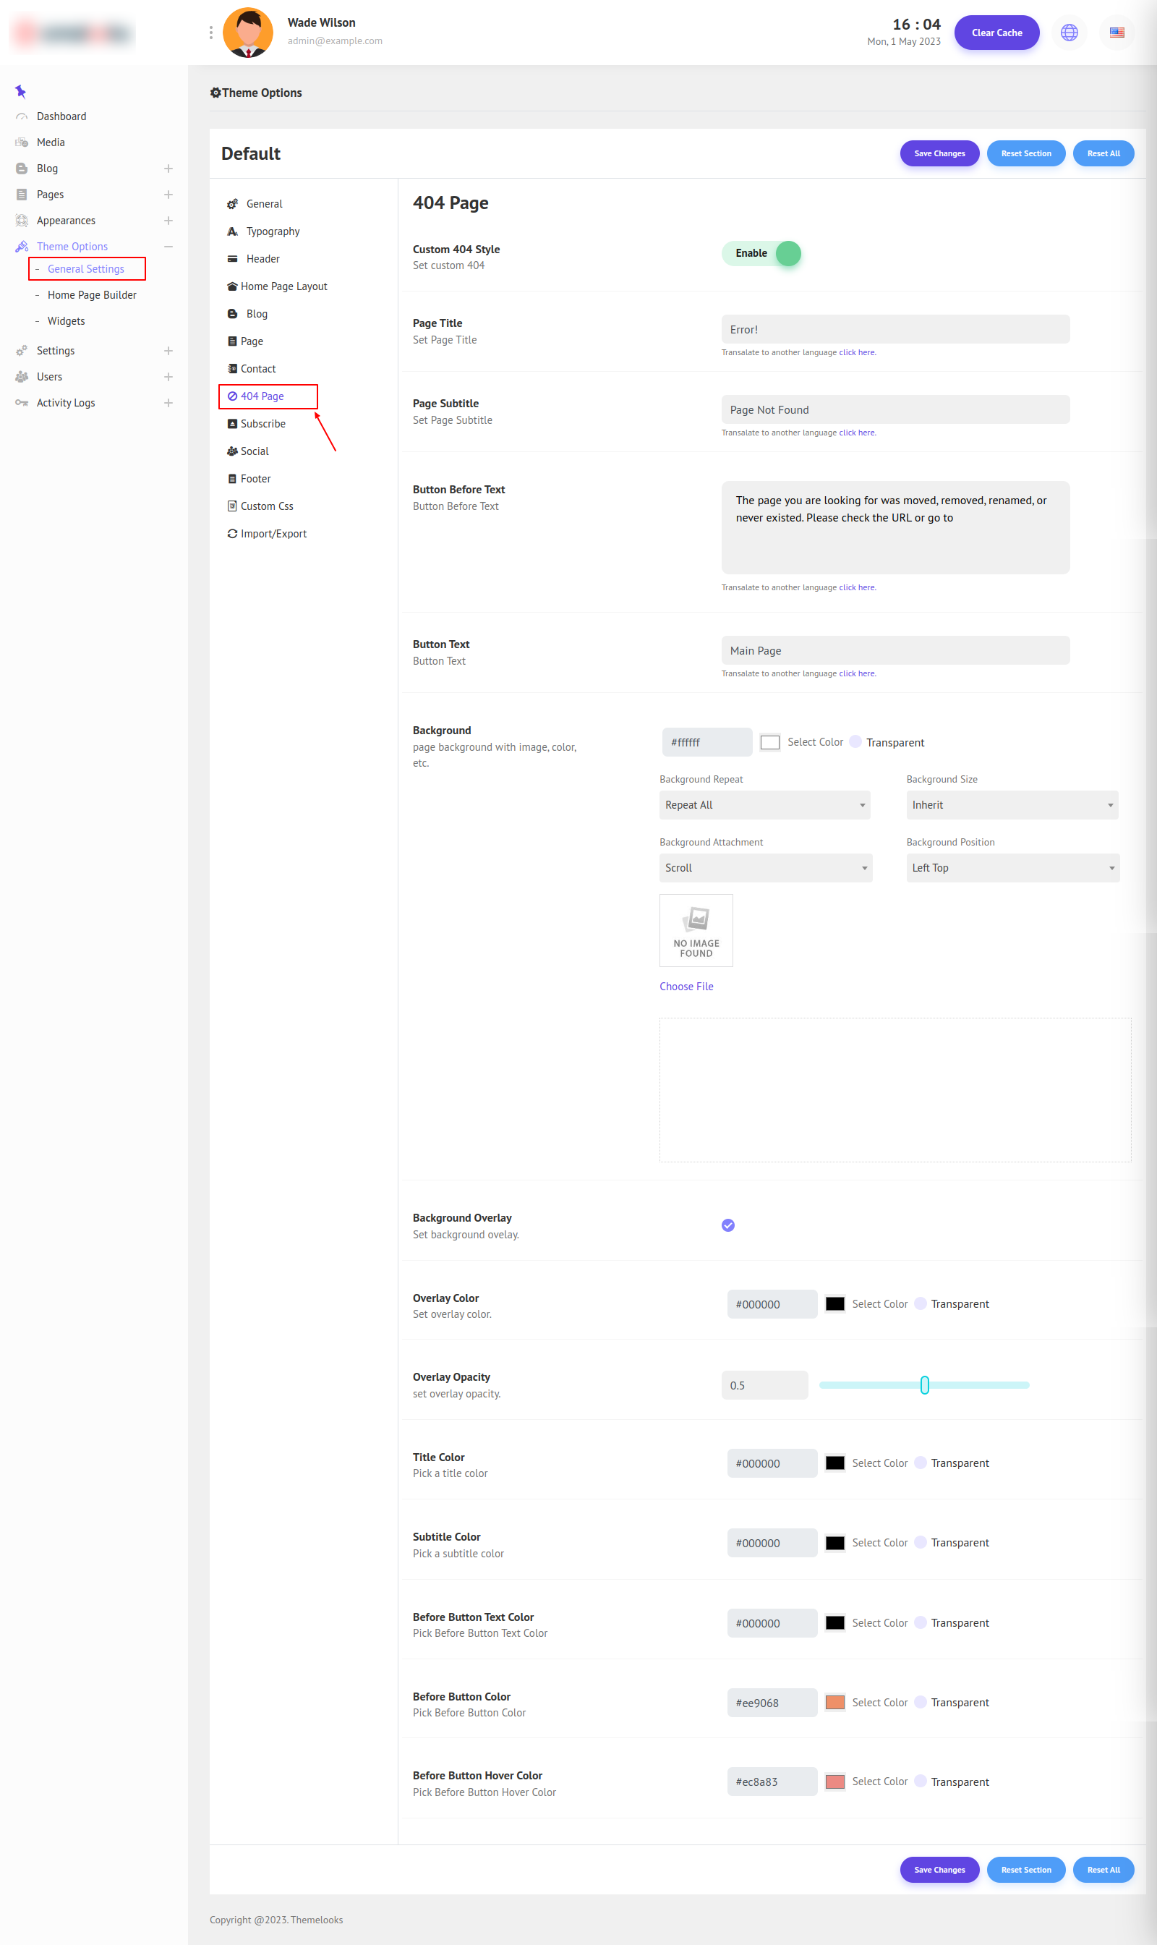
Task: Open the Background Repeat dropdown
Action: click(x=764, y=805)
